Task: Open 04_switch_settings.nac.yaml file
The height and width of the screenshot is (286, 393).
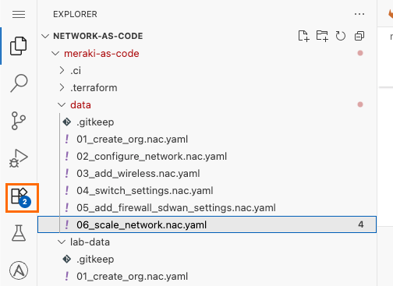Action: pyautogui.click(x=207, y=191)
